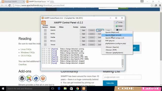The width and height of the screenshot is (162, 91).
Task: Launch Microsoft Edge from the taskbar
Action: pyautogui.click(x=59, y=88)
